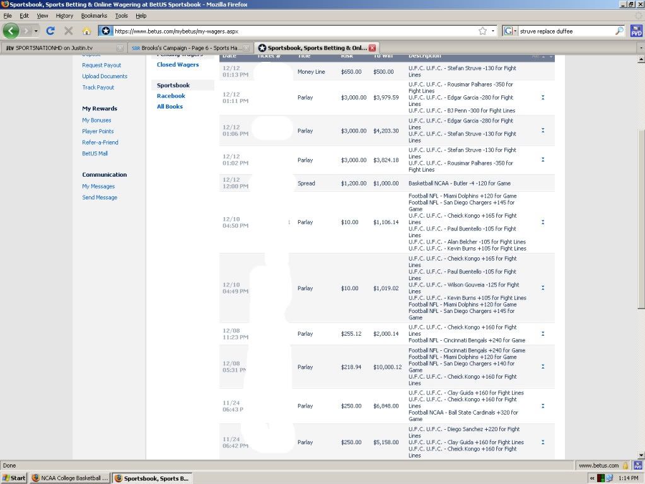Click the Stop loading button
This screenshot has height=484, width=645.
tap(69, 31)
